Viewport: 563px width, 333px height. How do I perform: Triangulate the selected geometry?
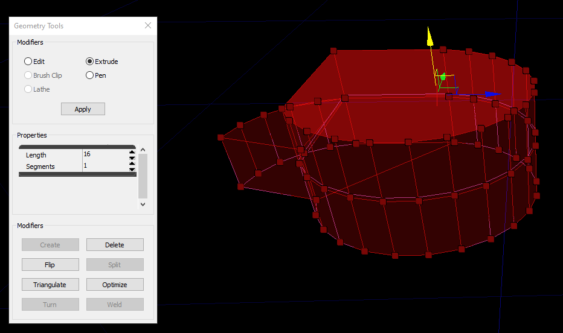pyautogui.click(x=50, y=285)
